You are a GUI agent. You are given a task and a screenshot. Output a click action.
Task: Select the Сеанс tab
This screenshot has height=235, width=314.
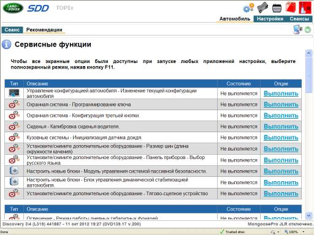(12, 30)
